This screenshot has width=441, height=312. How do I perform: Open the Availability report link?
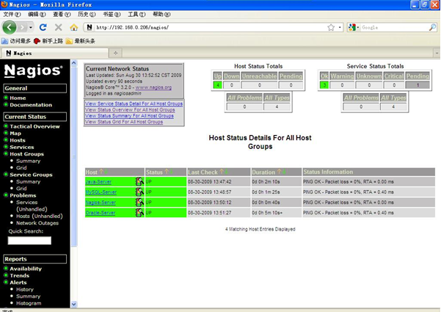click(26, 269)
